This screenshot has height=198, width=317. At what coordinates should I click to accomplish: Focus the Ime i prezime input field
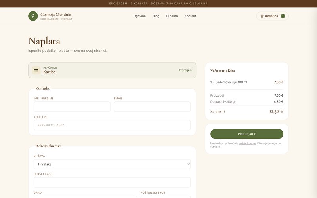click(x=72, y=107)
